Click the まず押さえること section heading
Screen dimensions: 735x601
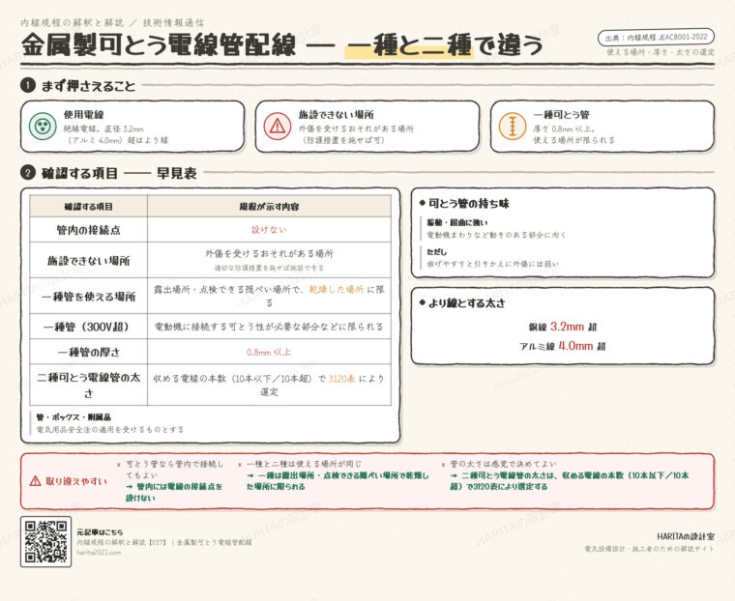88,86
